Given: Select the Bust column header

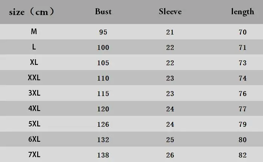Looking at the screenshot, I should 103,12.
